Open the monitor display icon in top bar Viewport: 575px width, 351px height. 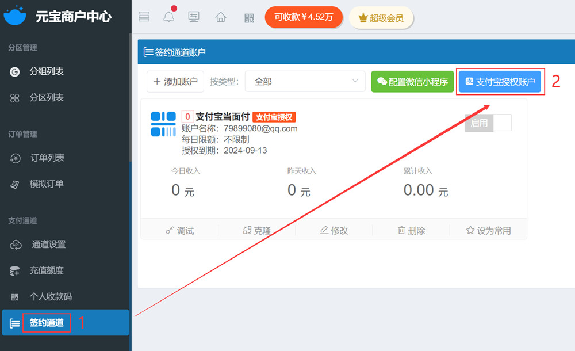point(194,17)
